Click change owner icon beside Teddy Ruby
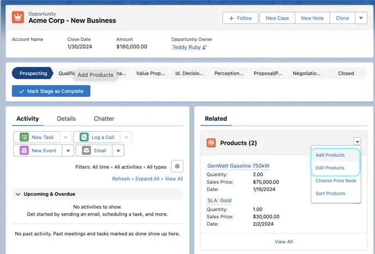Screen dimensions: 375x254 point(204,47)
